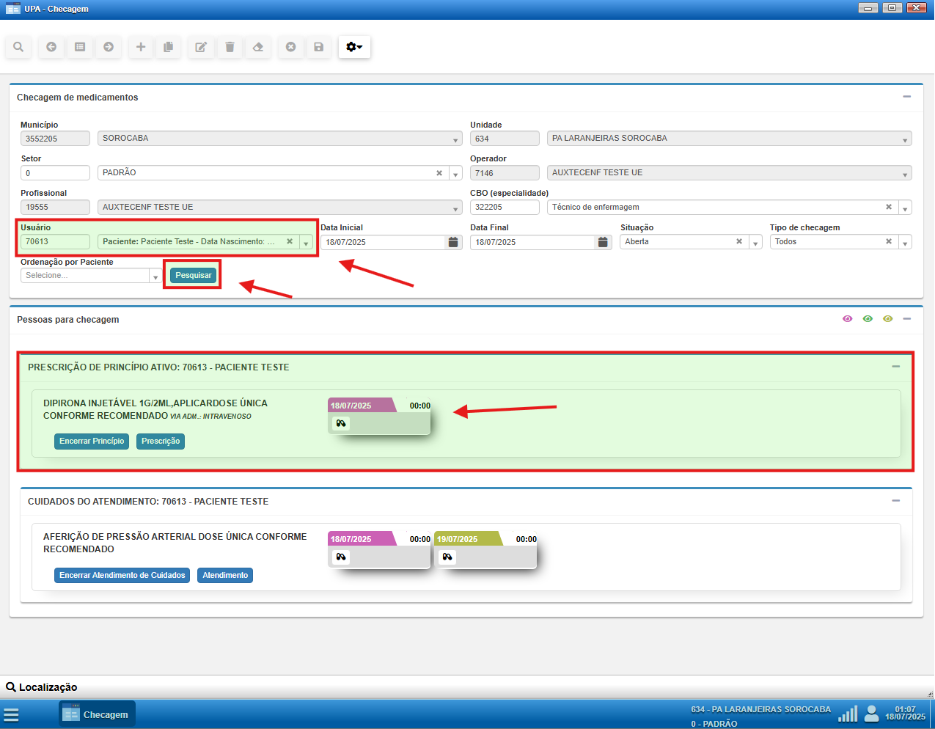Click the trash delete icon
Image resolution: width=935 pixels, height=729 pixels.
[x=230, y=47]
